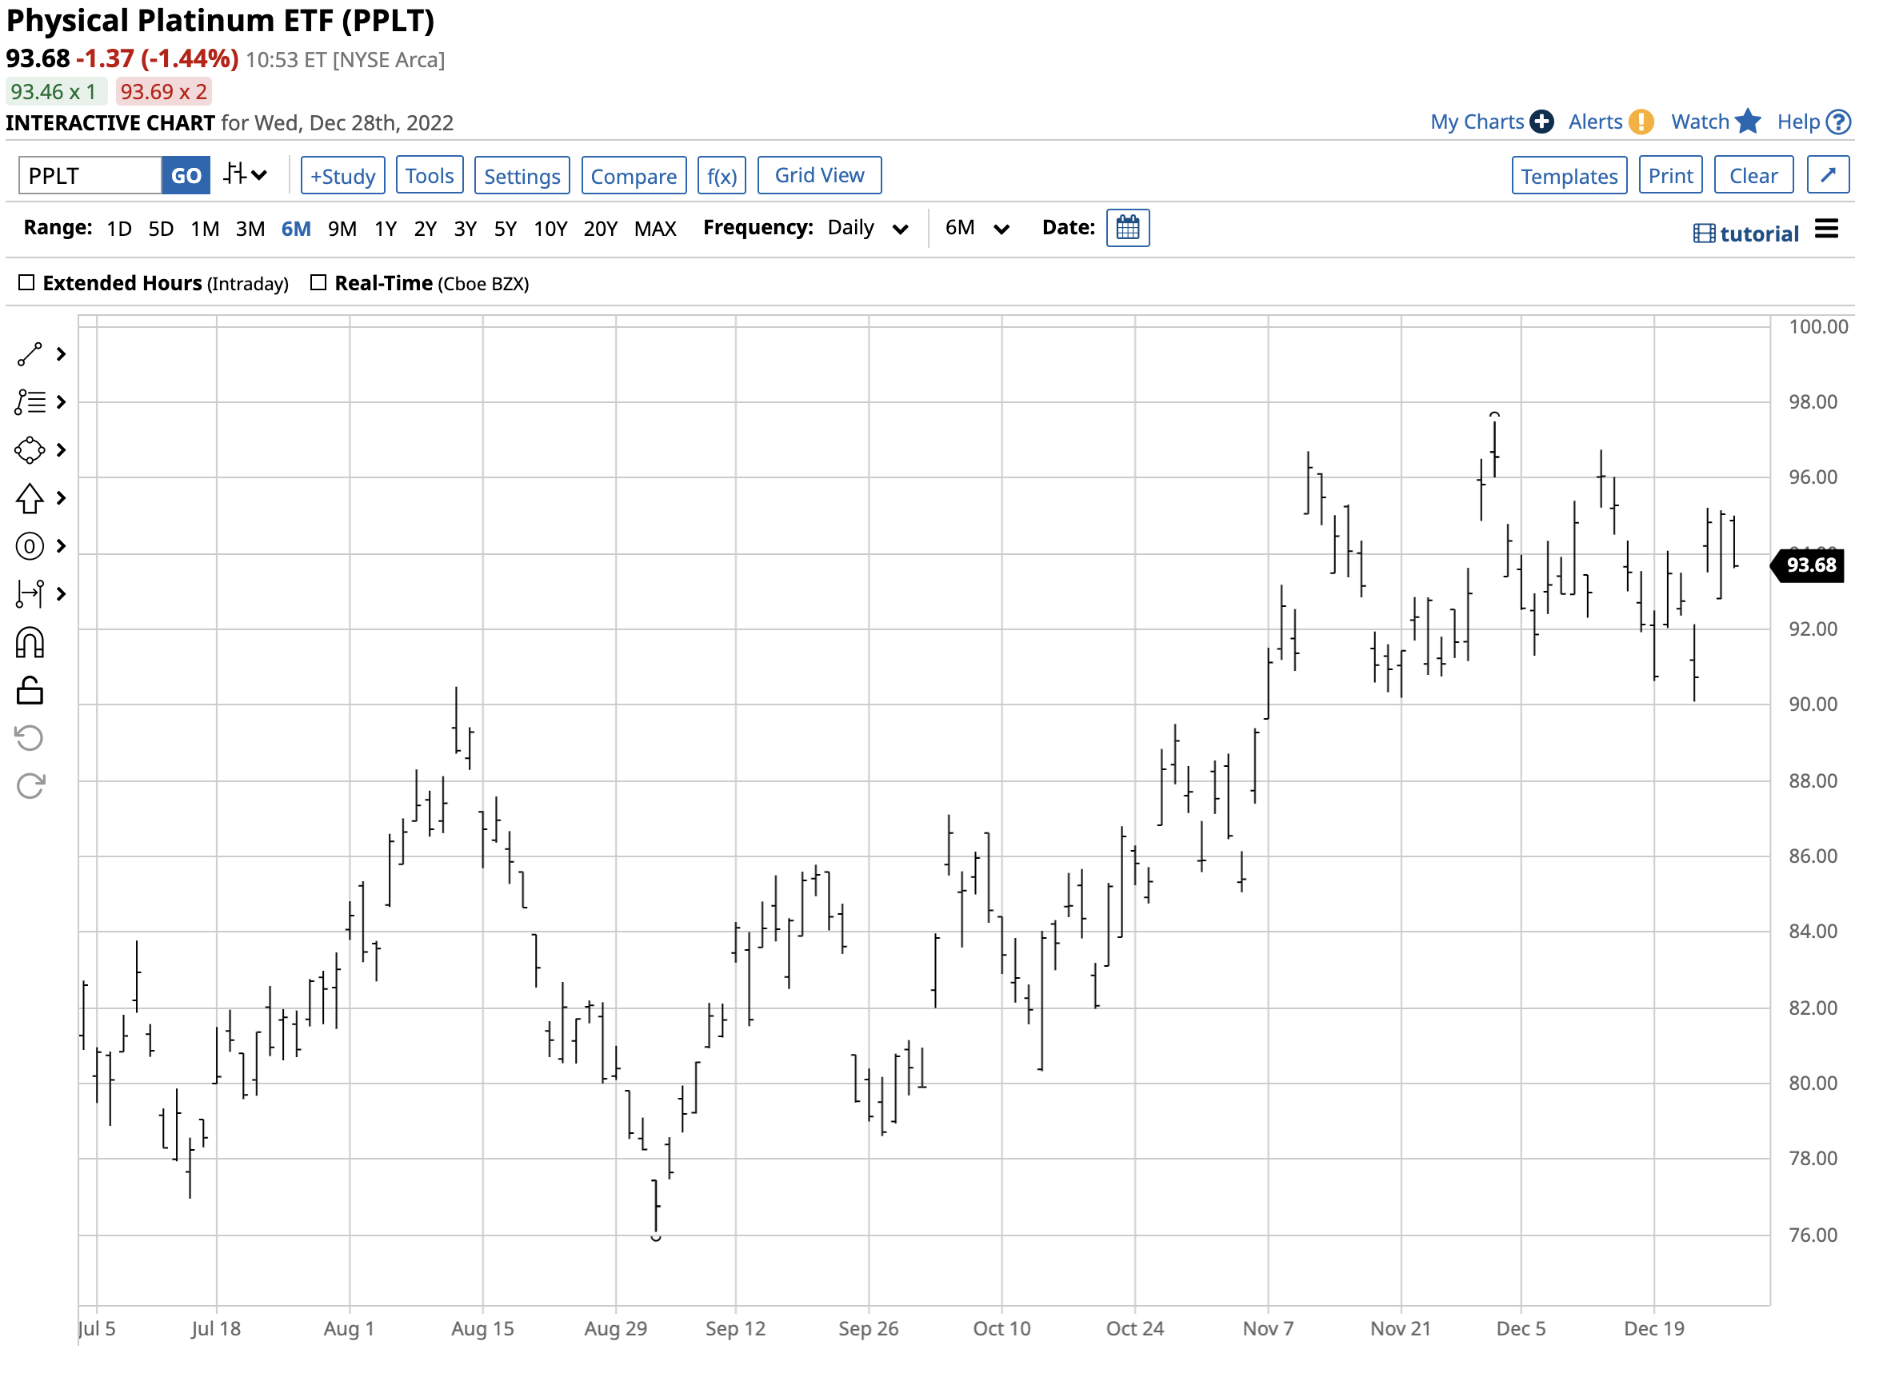
Task: Enable the Extended Hours checkbox
Action: point(26,282)
